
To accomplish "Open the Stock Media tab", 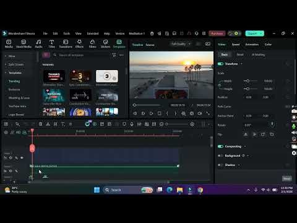I will click(x=24, y=44).
